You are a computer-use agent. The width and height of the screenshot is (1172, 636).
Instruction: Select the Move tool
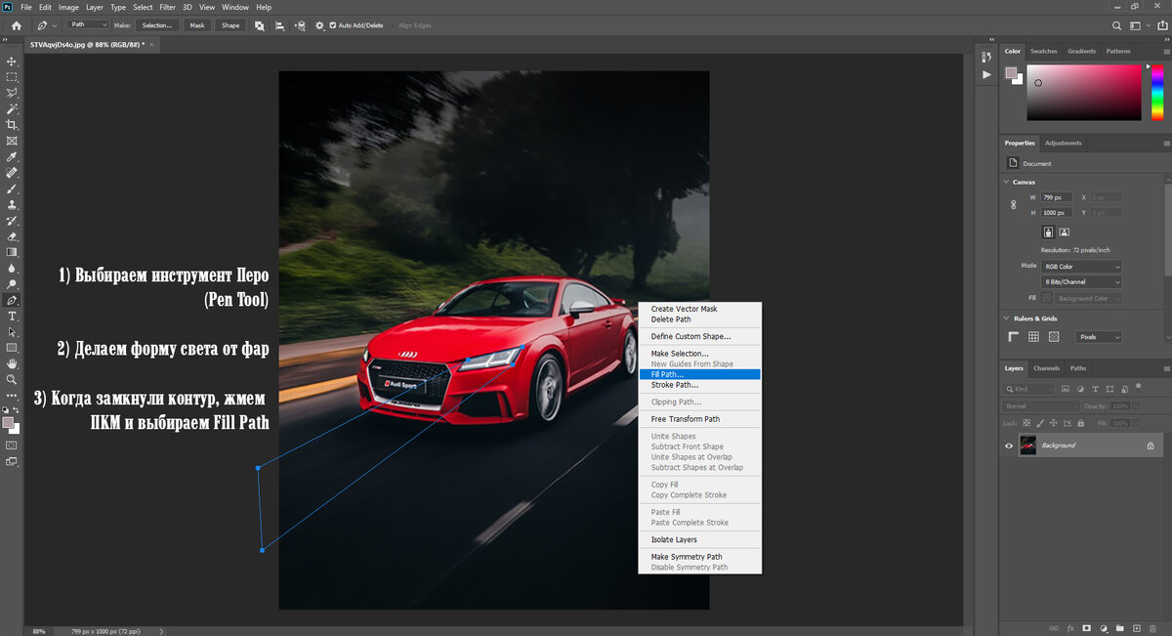[x=12, y=61]
